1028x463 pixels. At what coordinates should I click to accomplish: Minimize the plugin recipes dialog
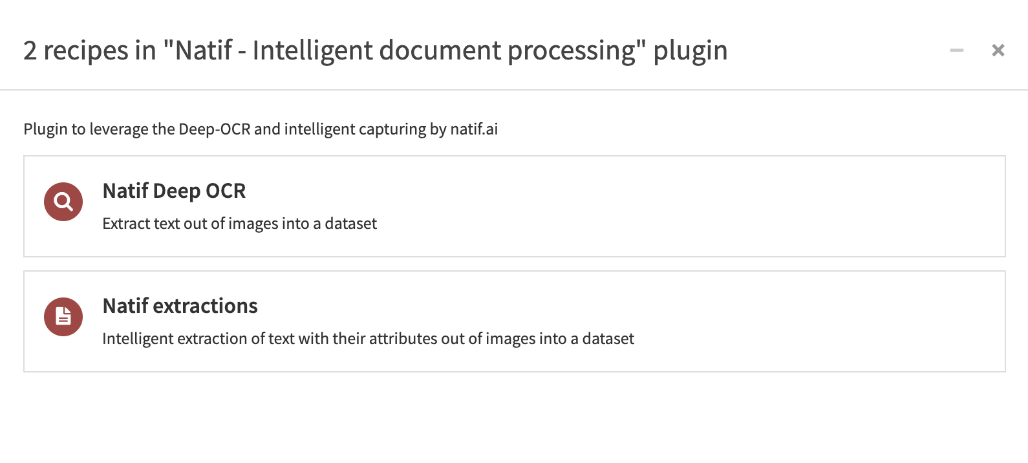point(957,50)
